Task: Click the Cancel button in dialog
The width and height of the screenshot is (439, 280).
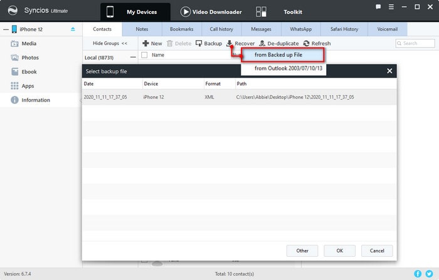Action: pos(377,251)
